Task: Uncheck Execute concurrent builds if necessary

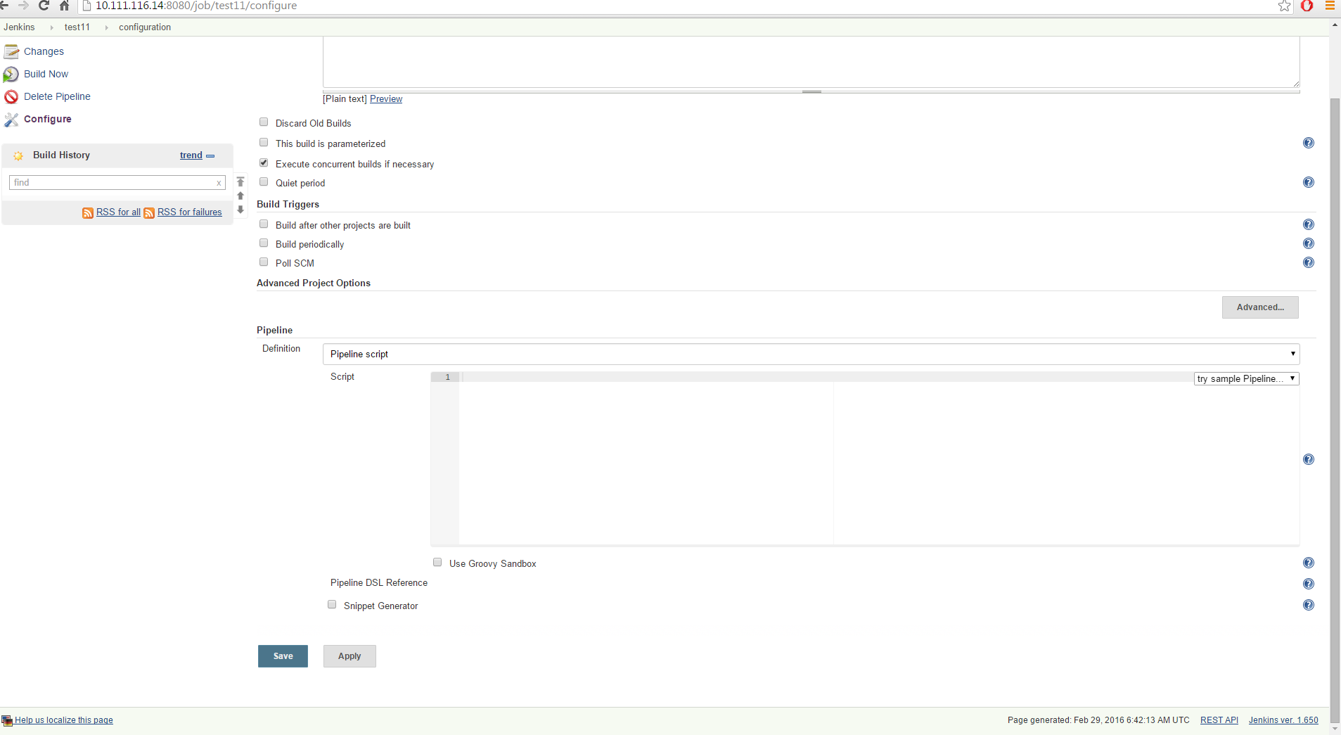Action: (264, 163)
